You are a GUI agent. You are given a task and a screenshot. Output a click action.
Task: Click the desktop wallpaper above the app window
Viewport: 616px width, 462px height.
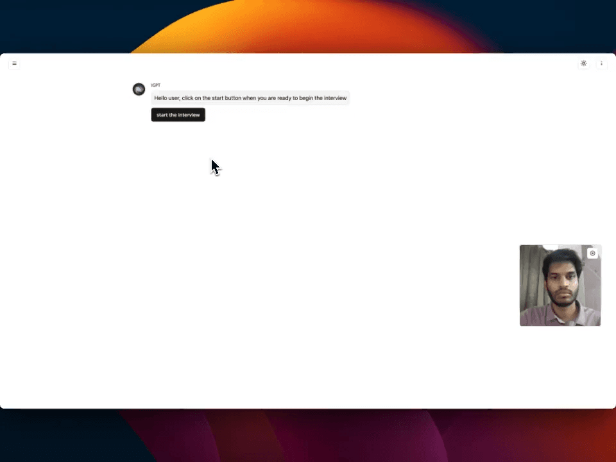click(x=308, y=26)
